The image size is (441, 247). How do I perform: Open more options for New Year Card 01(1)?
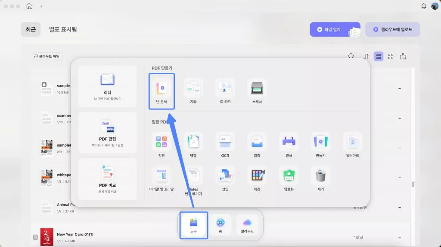click(x=399, y=237)
